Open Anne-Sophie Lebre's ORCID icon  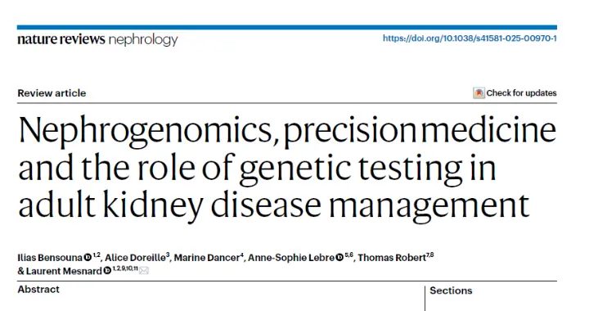pos(339,257)
